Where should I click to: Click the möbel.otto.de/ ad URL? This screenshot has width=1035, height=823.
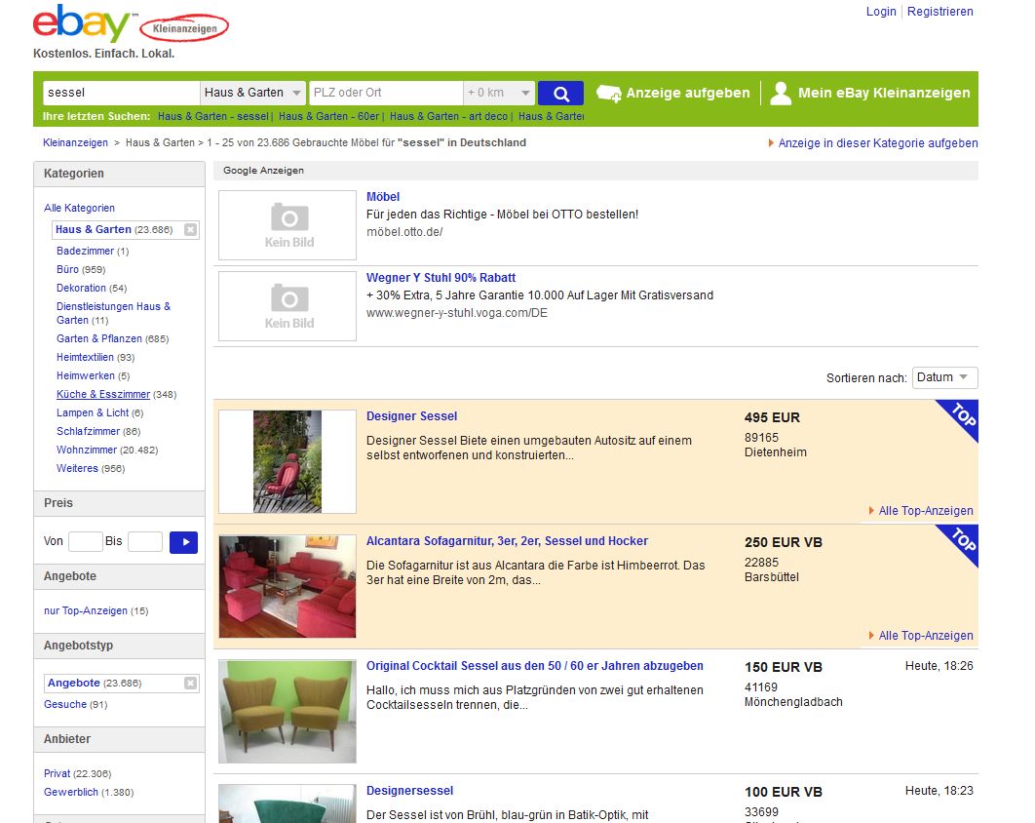404,232
